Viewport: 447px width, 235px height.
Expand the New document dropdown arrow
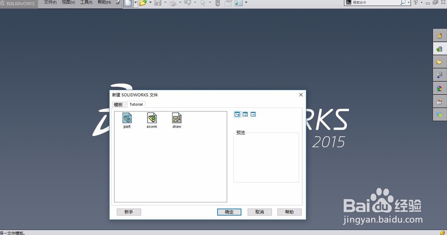(x=135, y=3)
